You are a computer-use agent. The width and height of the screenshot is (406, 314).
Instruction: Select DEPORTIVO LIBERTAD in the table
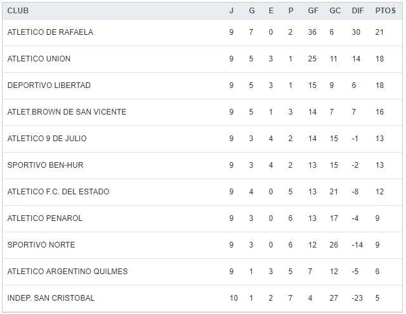tap(49, 85)
